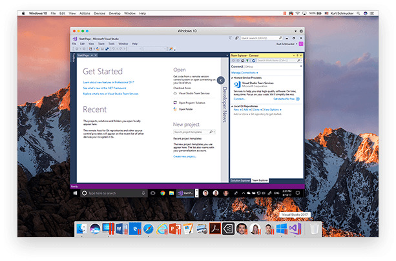Click the Undo toolbar icon
This screenshot has width=396, height=261.
click(114, 48)
